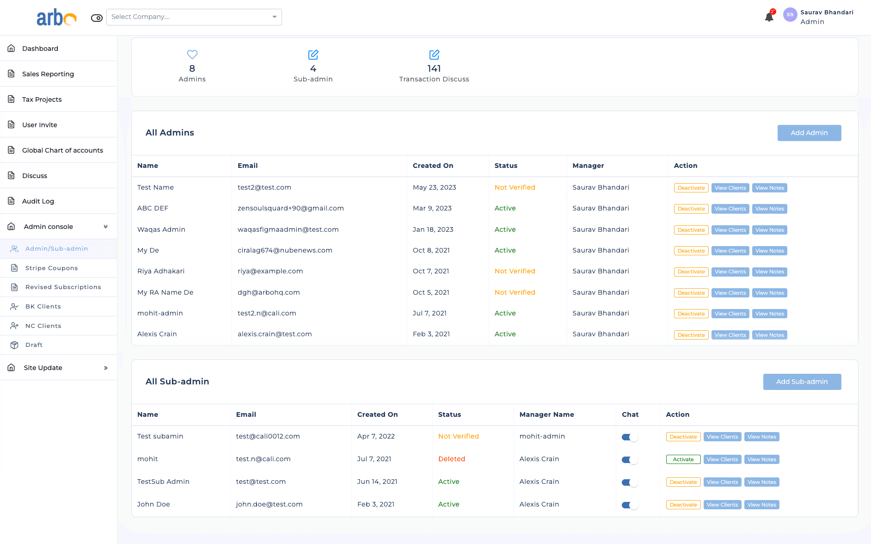Image resolution: width=871 pixels, height=544 pixels.
Task: View notes for John Doe
Action: pos(762,505)
